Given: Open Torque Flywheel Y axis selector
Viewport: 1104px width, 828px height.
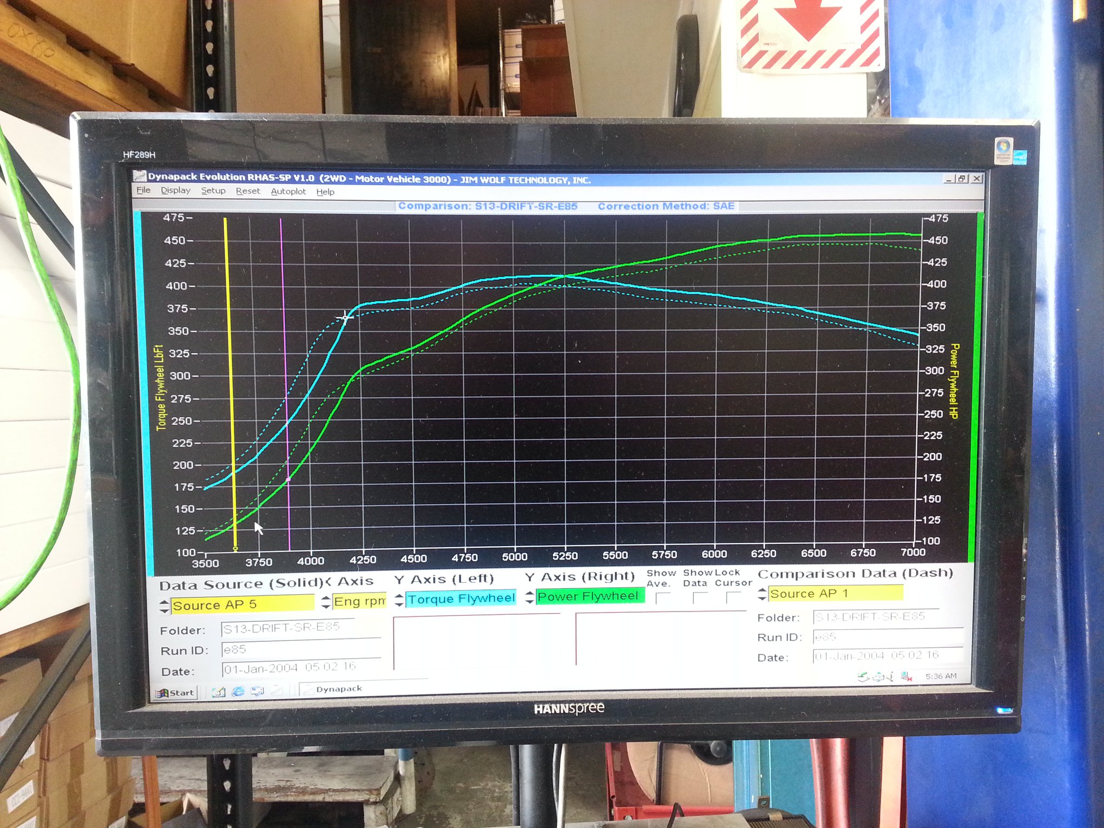Looking at the screenshot, I should (x=461, y=599).
